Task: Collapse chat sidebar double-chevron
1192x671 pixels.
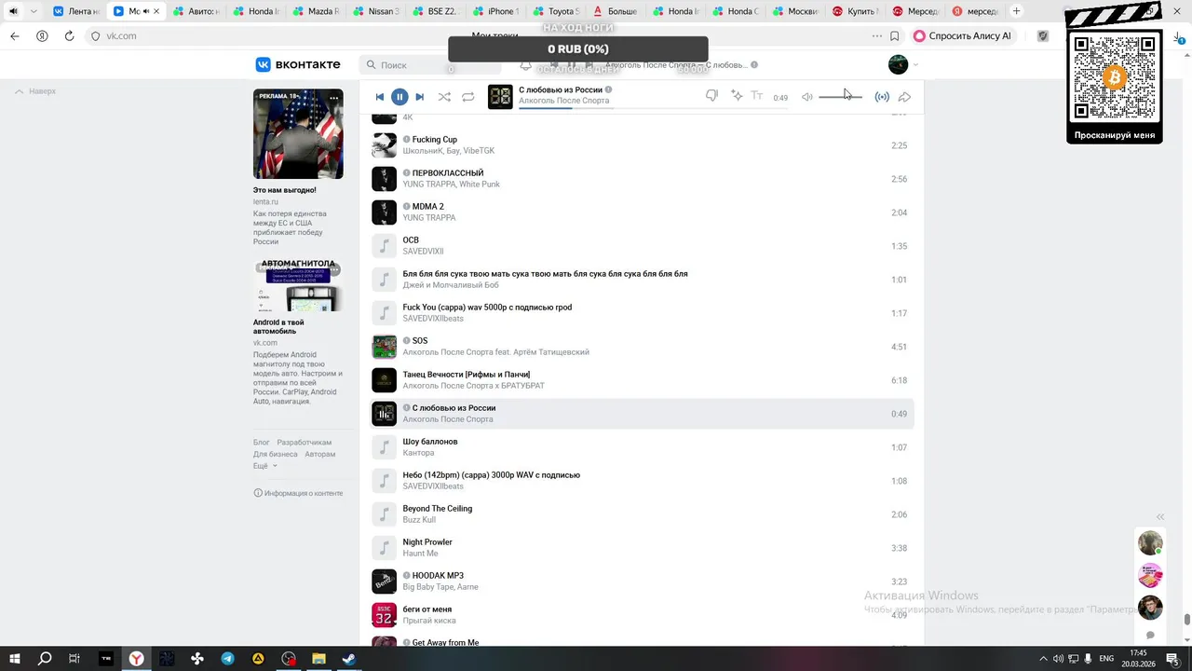Action: pos(1160,516)
